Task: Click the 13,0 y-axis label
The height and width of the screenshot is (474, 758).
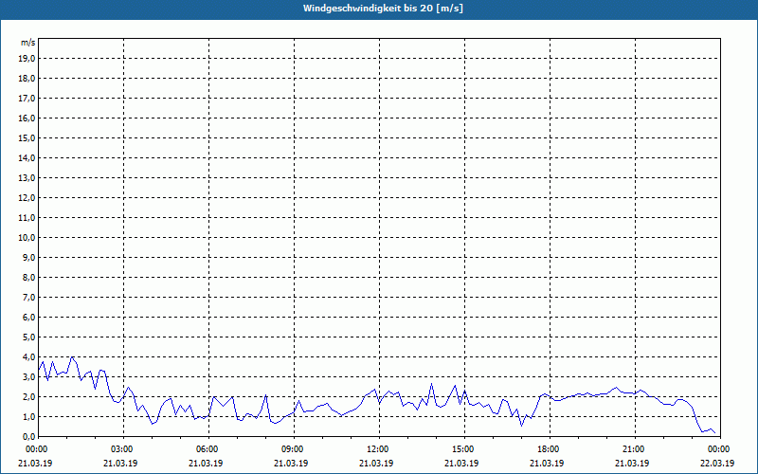Action: [28, 177]
